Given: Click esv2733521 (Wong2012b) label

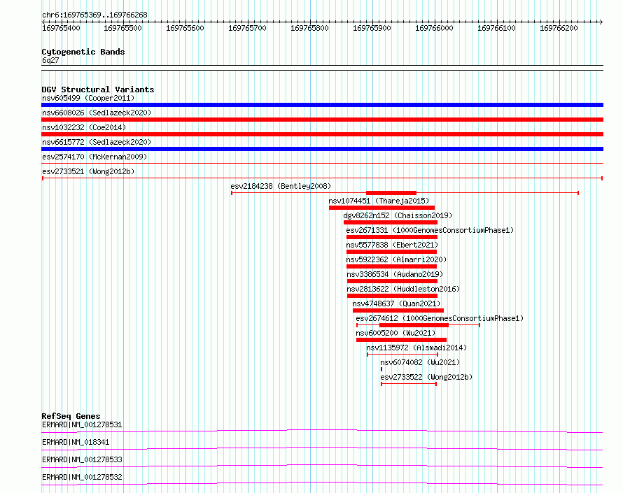Looking at the screenshot, I should [88, 171].
